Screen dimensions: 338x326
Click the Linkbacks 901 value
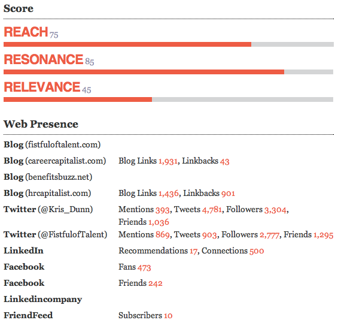228,194
